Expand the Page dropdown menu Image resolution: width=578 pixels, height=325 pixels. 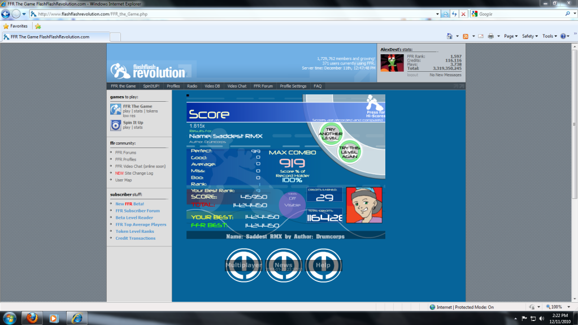tap(510, 36)
